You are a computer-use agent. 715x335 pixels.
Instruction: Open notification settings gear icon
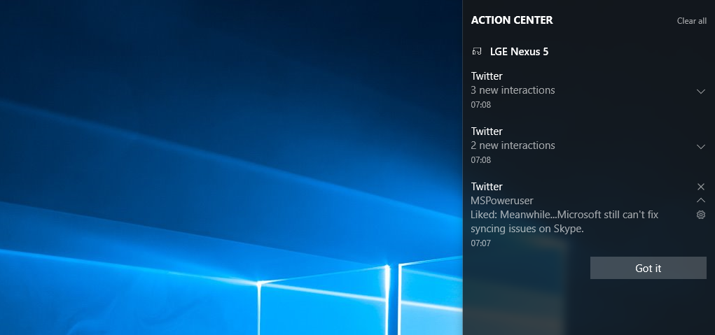coord(701,215)
